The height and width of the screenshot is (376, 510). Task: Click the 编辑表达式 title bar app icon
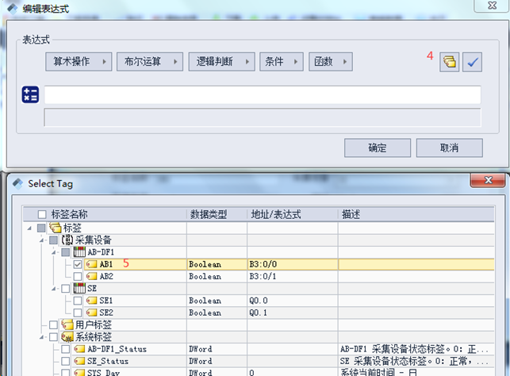[x=13, y=9]
